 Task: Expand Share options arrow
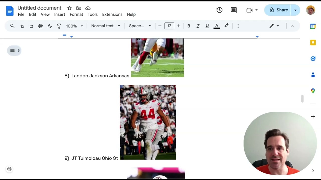pyautogui.click(x=295, y=10)
